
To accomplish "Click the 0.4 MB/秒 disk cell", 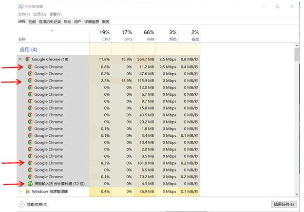I will pyautogui.click(x=190, y=67).
